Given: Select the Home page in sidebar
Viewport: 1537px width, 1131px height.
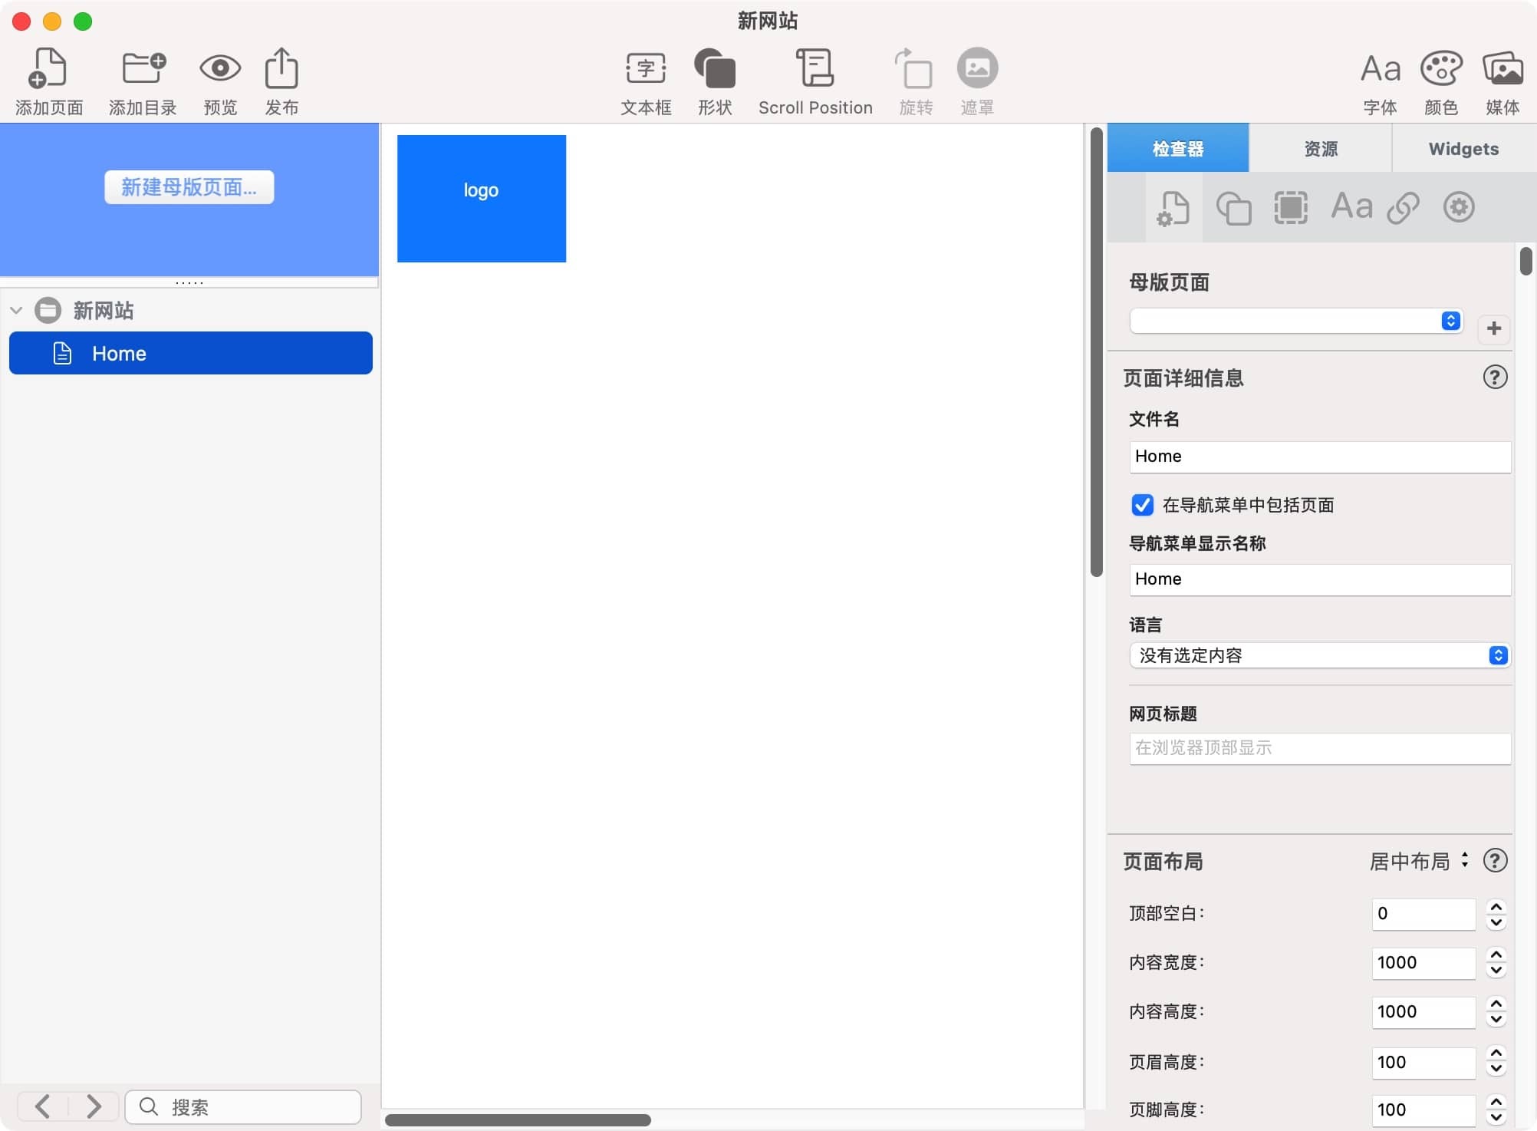Looking at the screenshot, I should 191,353.
